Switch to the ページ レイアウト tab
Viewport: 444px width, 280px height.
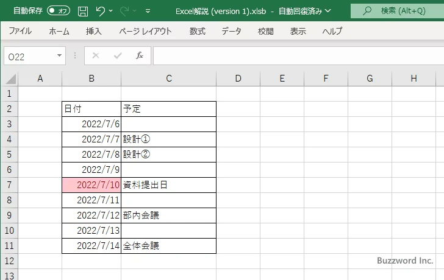(145, 31)
